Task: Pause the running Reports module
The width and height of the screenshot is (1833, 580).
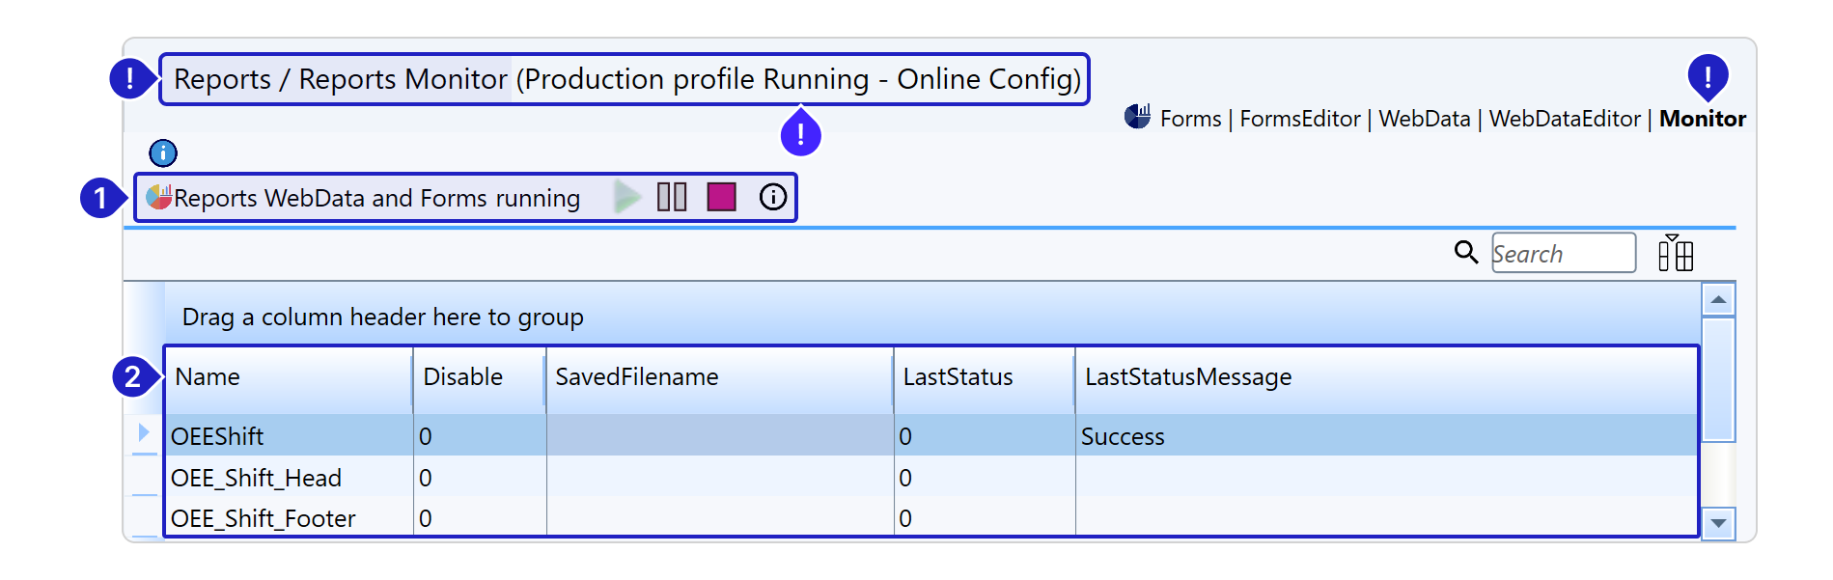Action: (x=672, y=197)
